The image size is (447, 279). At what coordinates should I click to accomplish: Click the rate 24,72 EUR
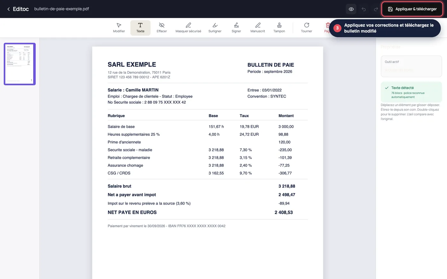point(249,135)
